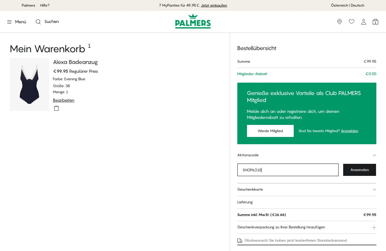Click the Größe: 38 text
The height and width of the screenshot is (251, 386).
61,86
